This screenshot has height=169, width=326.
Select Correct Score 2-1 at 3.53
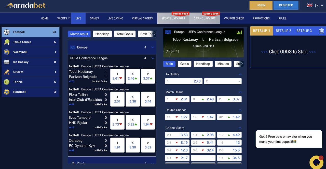pyautogui.click(x=178, y=135)
